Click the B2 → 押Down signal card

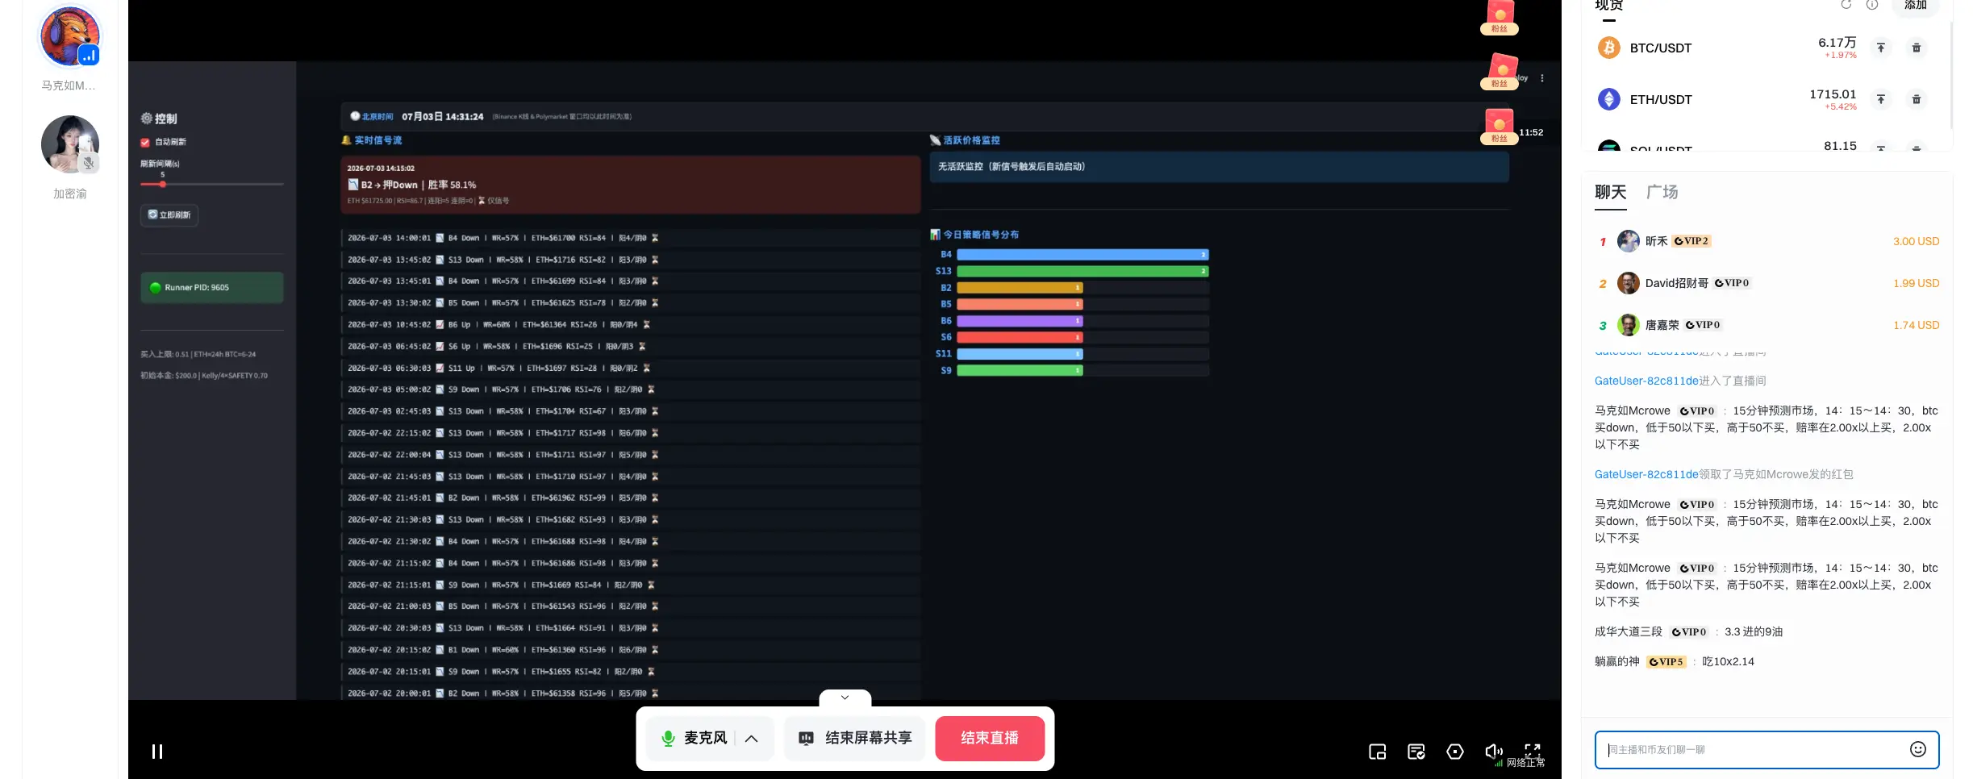pyautogui.click(x=630, y=185)
